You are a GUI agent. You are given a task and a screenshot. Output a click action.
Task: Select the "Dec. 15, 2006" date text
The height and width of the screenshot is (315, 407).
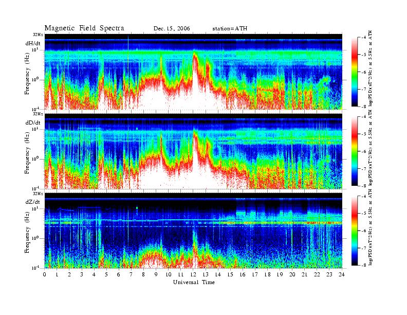pos(172,29)
